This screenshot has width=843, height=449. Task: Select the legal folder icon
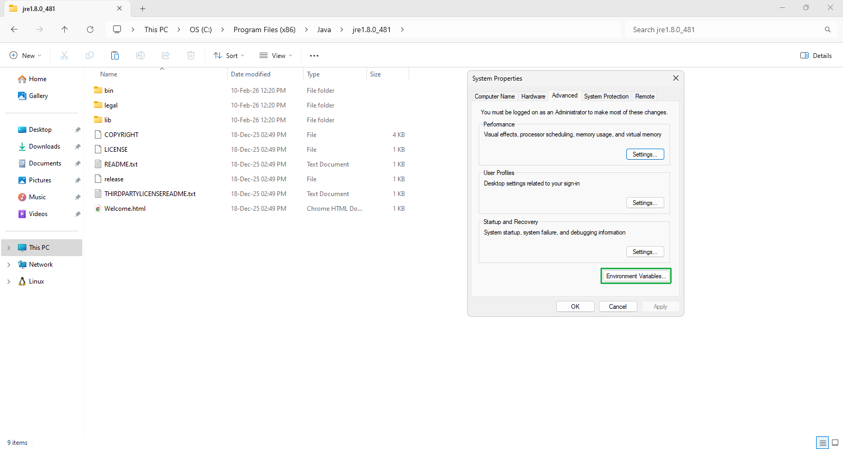pyautogui.click(x=98, y=105)
